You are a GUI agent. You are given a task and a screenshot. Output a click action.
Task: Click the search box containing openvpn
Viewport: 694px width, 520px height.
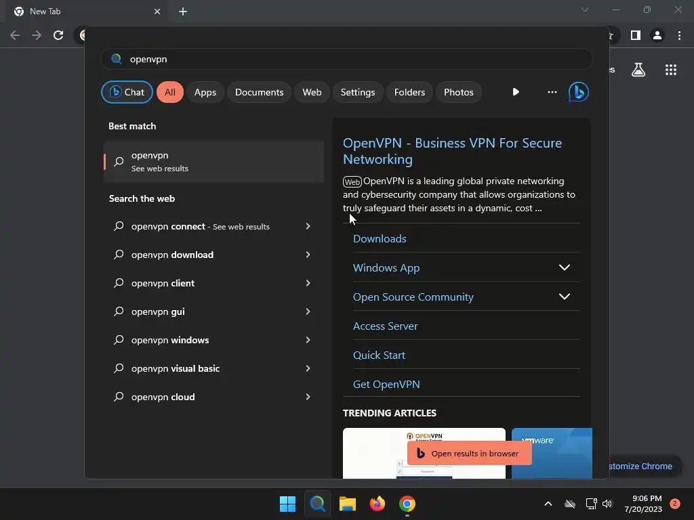(346, 59)
